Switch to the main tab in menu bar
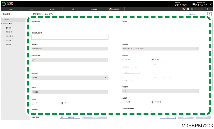Screen dimensions: 214x129 (11, 9)
